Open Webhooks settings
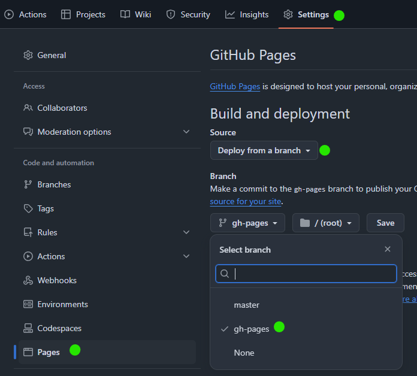 [x=107, y=280]
